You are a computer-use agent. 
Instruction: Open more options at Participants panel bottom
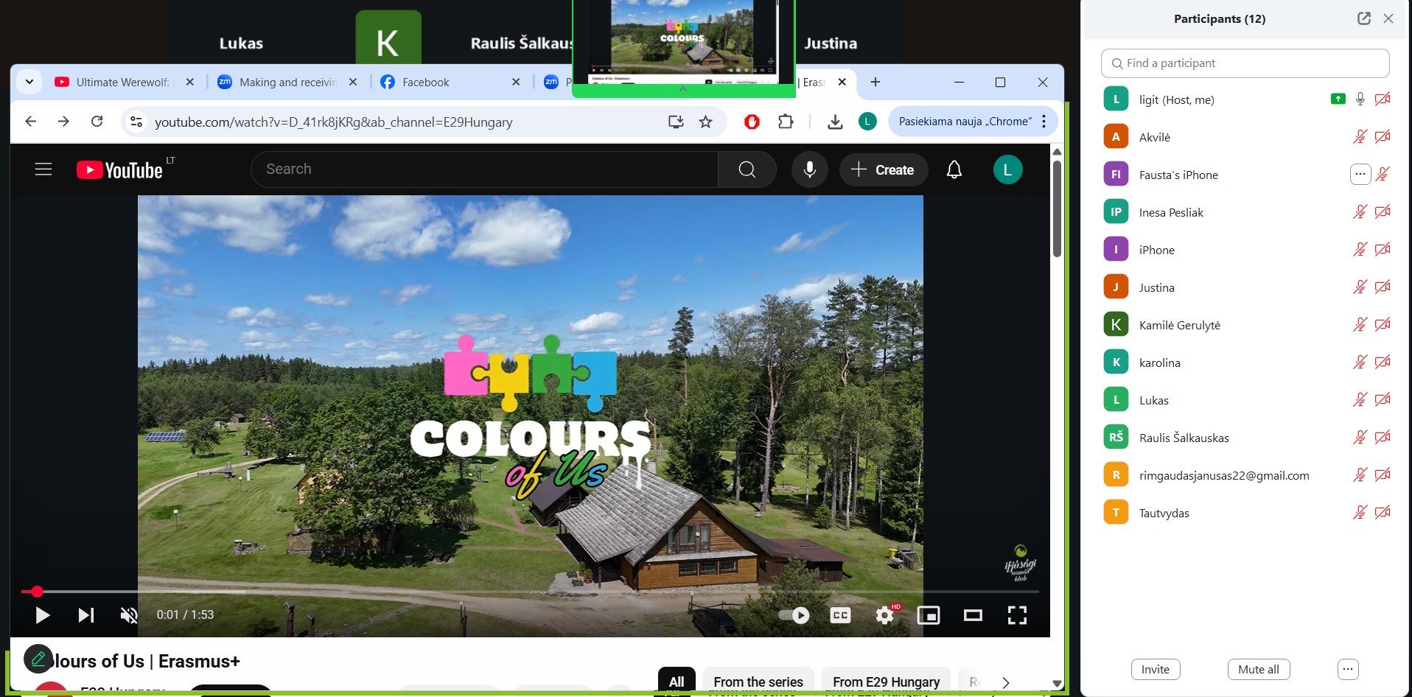1347,669
